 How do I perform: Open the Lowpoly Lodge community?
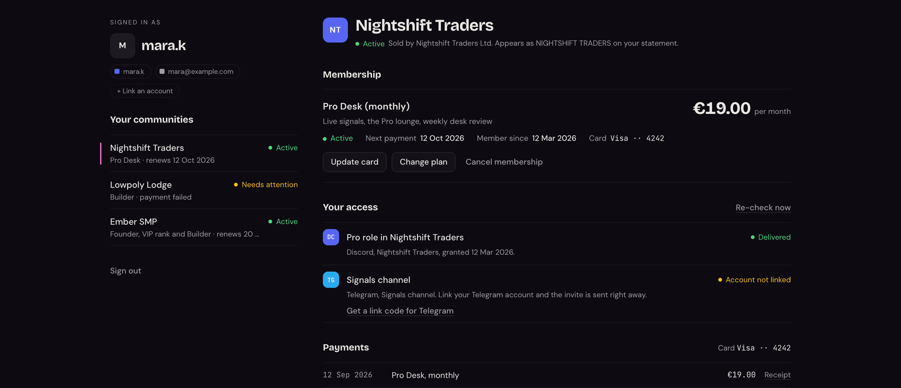(204, 191)
